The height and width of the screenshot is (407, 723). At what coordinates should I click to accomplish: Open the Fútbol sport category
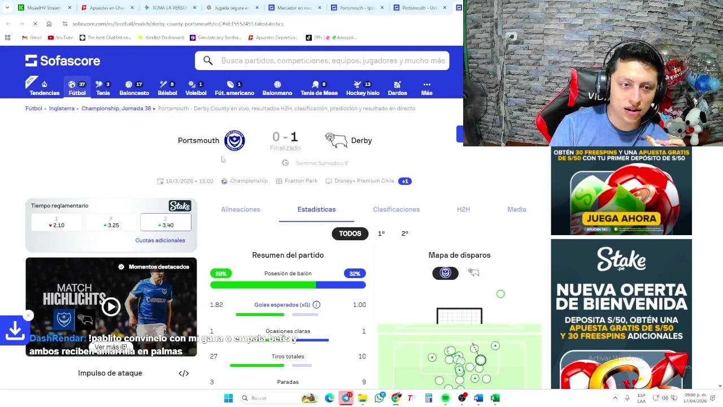coord(77,88)
